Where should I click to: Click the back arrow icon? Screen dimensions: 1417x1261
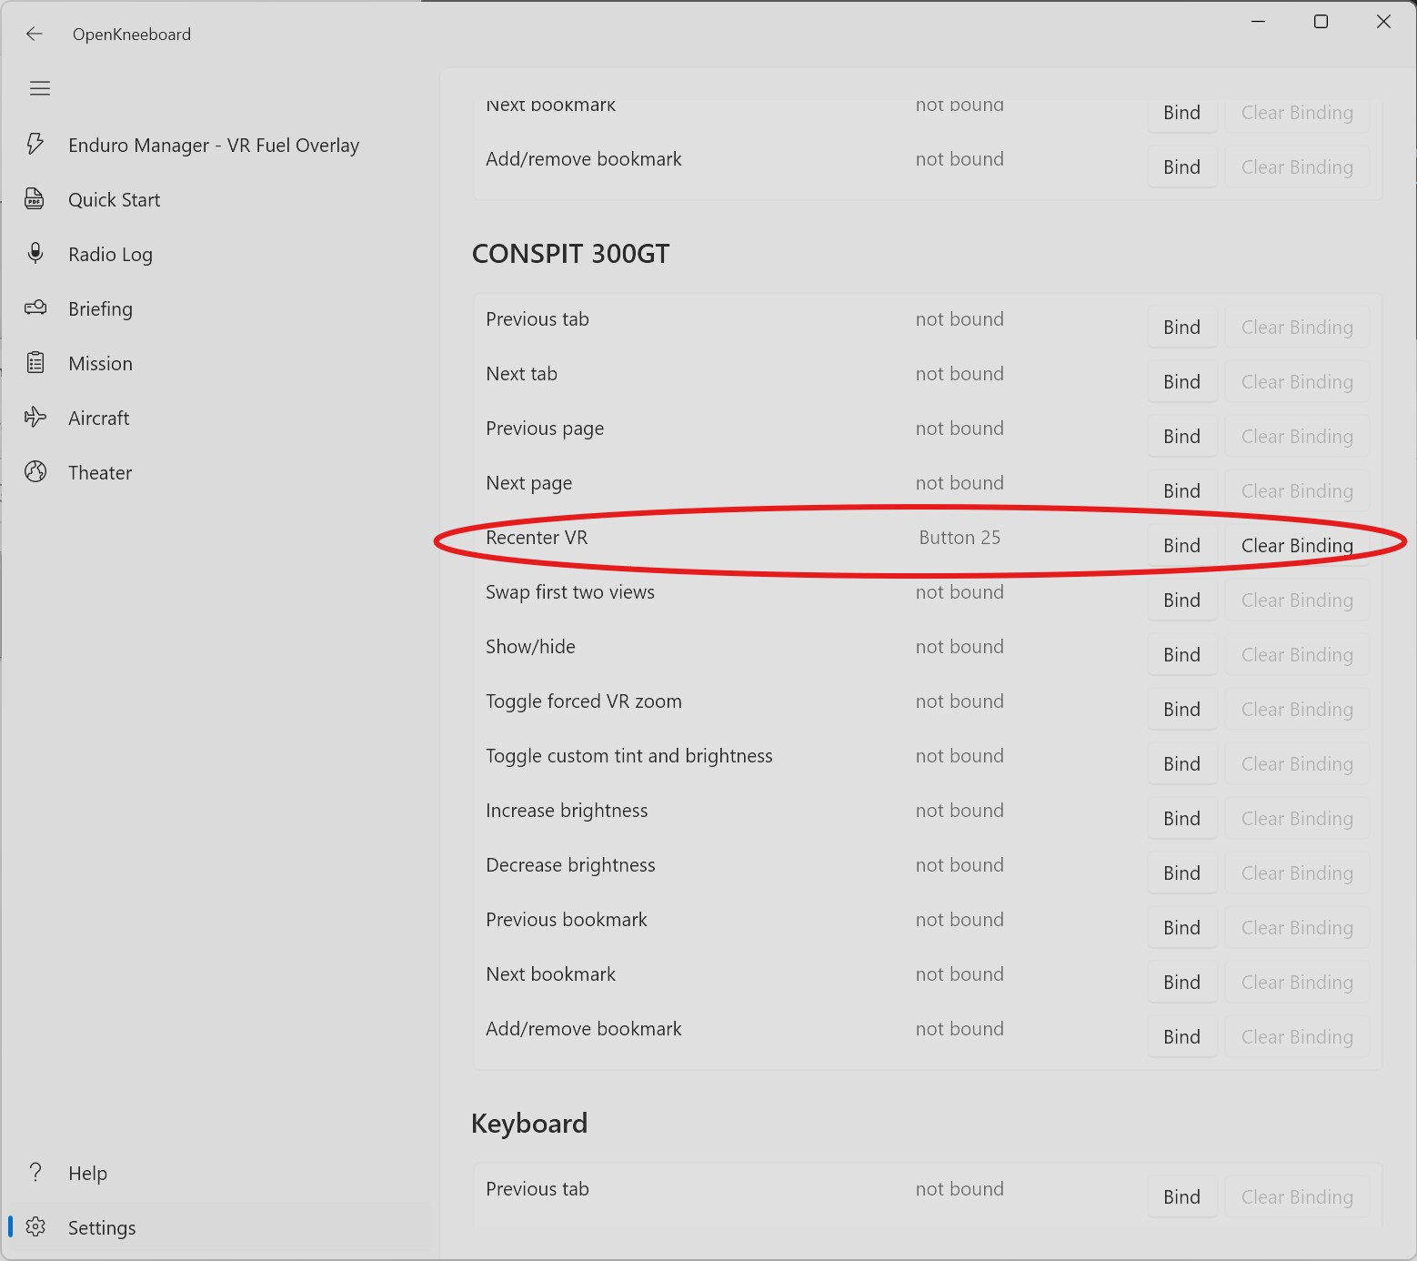point(35,35)
